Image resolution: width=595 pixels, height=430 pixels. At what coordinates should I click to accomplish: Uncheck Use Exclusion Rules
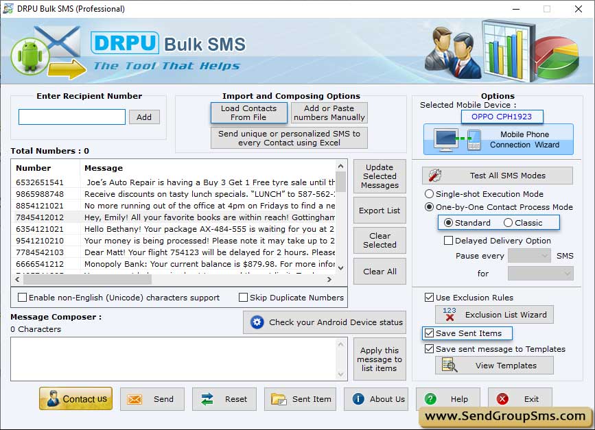coord(429,297)
